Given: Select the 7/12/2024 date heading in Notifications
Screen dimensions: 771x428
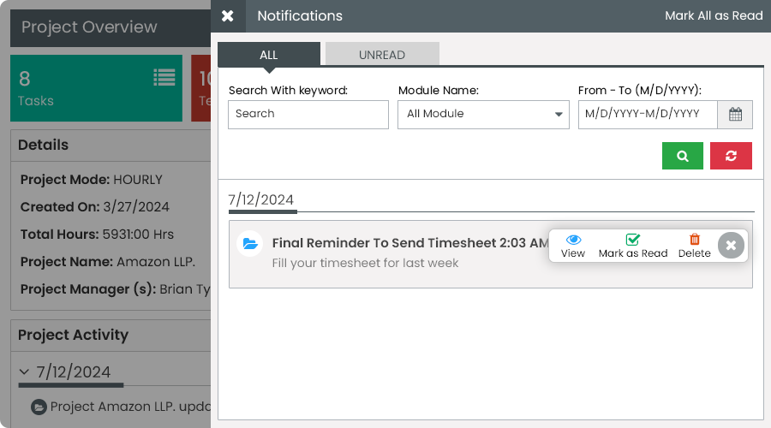Looking at the screenshot, I should point(261,199).
